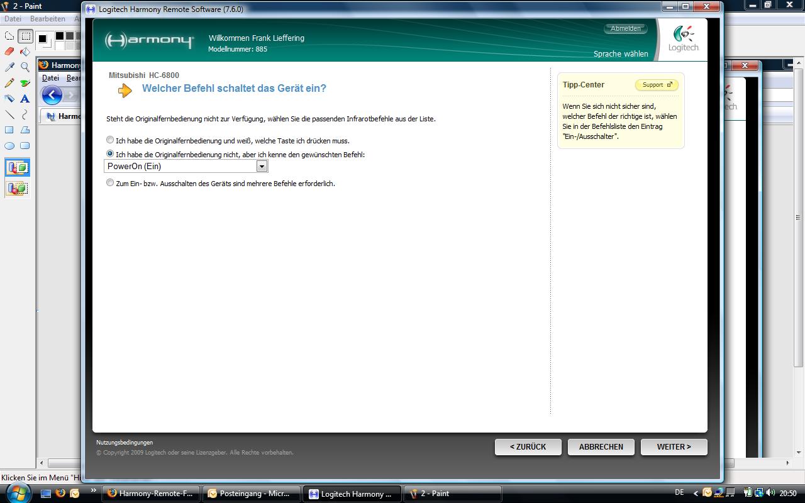Select the Magnifier zoom tool
This screenshot has width=805, height=503.
pyautogui.click(x=25, y=67)
